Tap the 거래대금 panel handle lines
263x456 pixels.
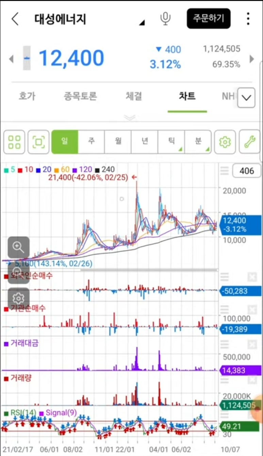[x=225, y=345]
